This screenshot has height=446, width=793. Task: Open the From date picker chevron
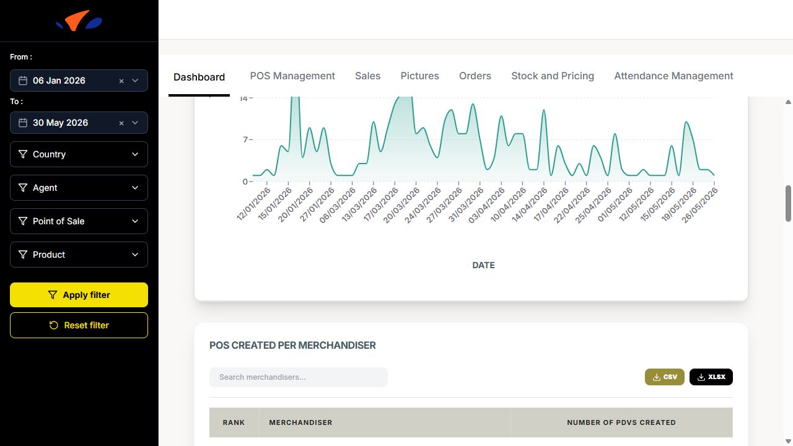[x=135, y=81]
